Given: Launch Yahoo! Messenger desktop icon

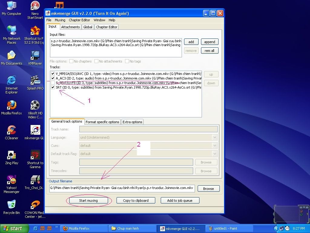Looking at the screenshot, I should coord(12,184).
